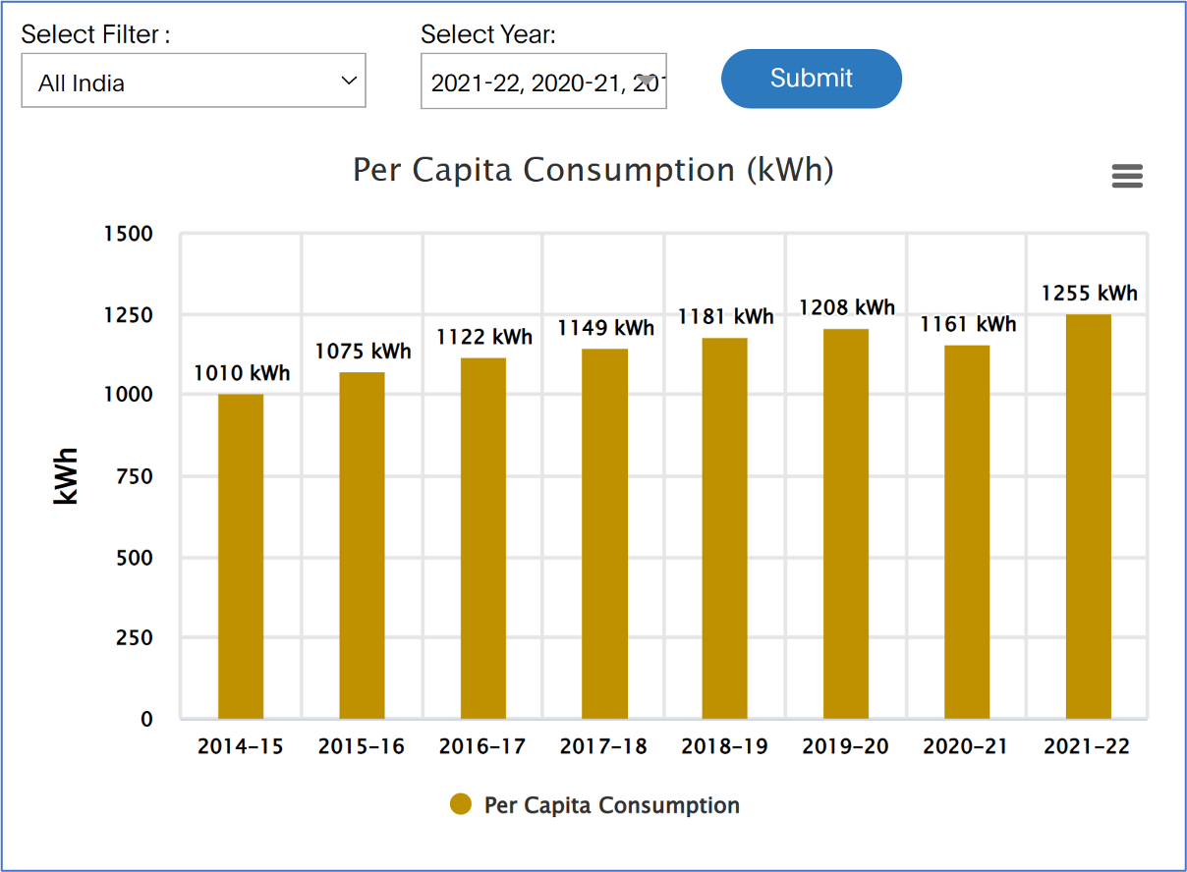Click the gold legend circle marker
Screen dimensions: 1187x872
point(461,805)
